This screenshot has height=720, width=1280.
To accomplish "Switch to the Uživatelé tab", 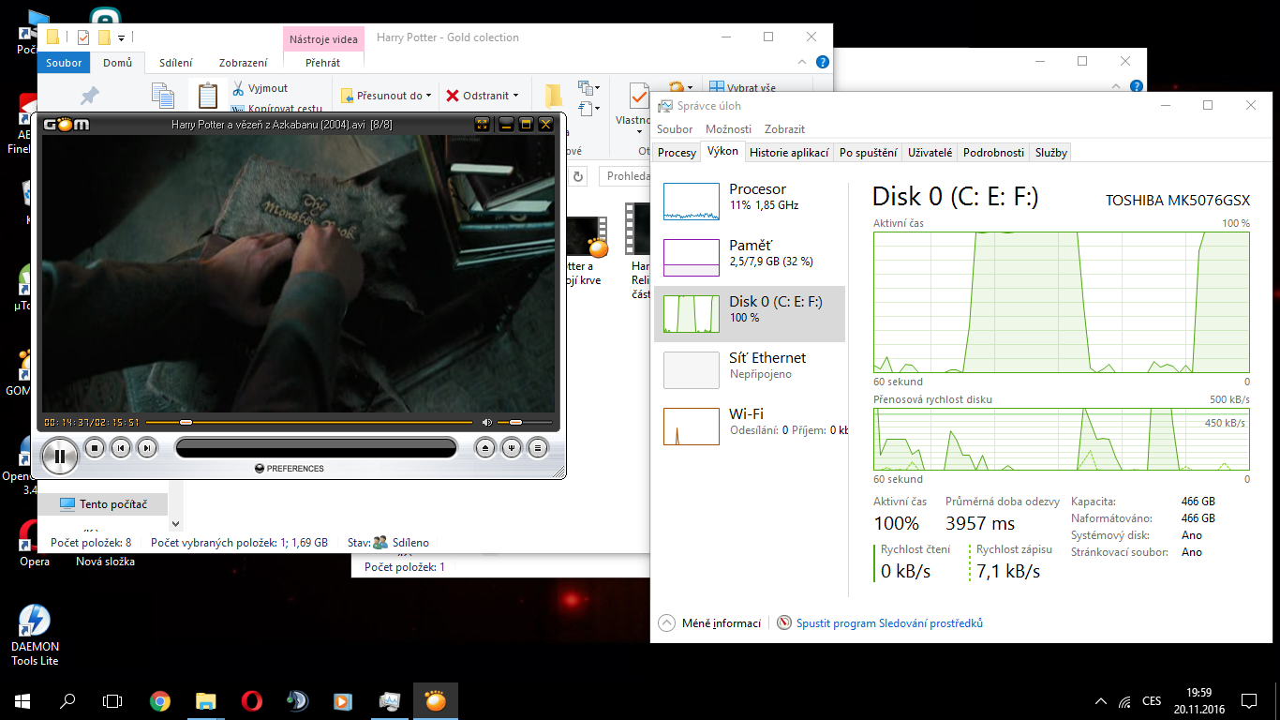I will 930,153.
